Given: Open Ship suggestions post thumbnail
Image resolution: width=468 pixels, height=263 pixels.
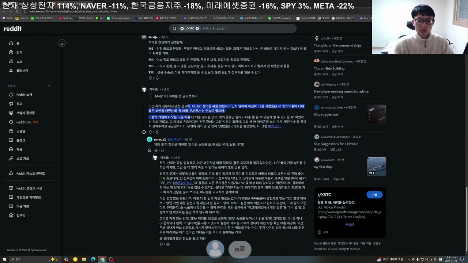Looking at the screenshot, I should point(377,114).
